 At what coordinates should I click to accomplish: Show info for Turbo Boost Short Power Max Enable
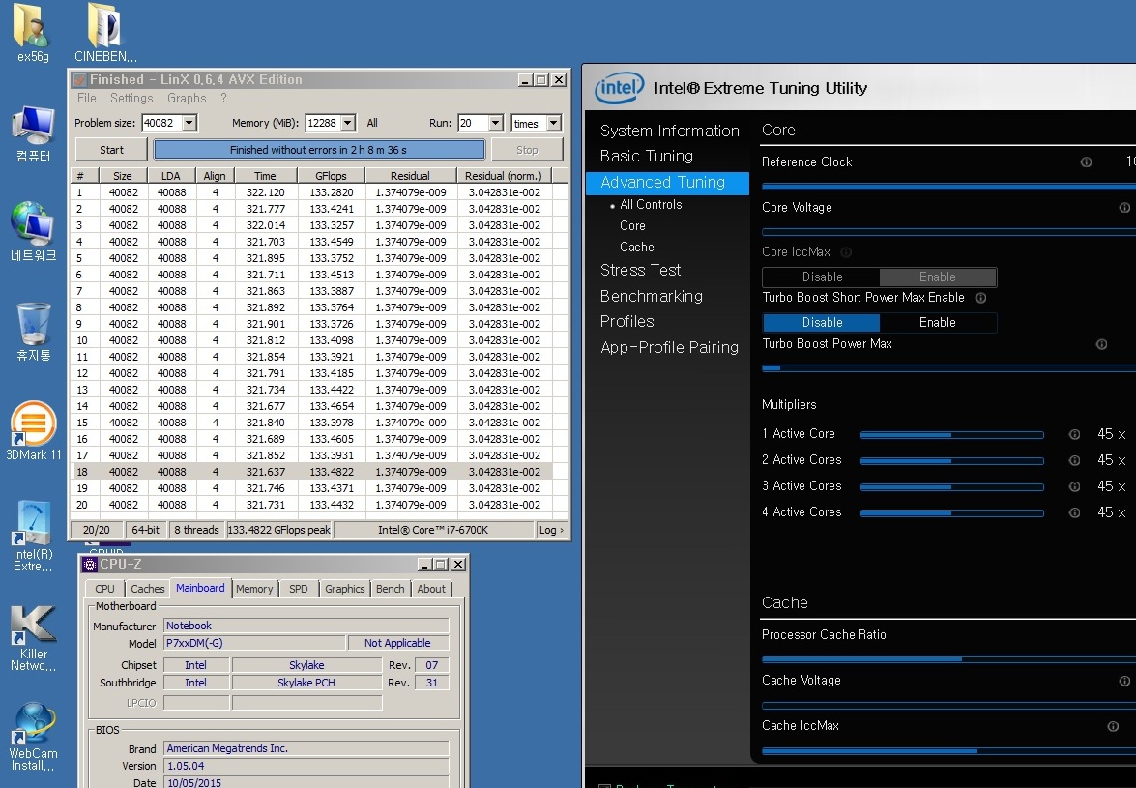[x=981, y=298]
